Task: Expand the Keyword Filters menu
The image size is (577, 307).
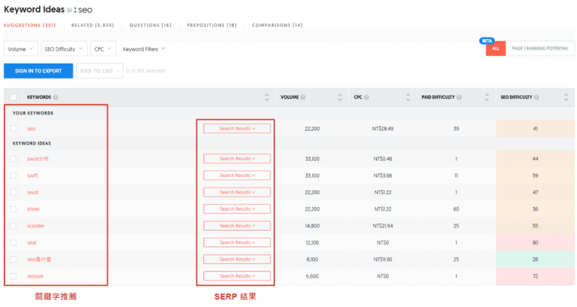Action: 144,49
